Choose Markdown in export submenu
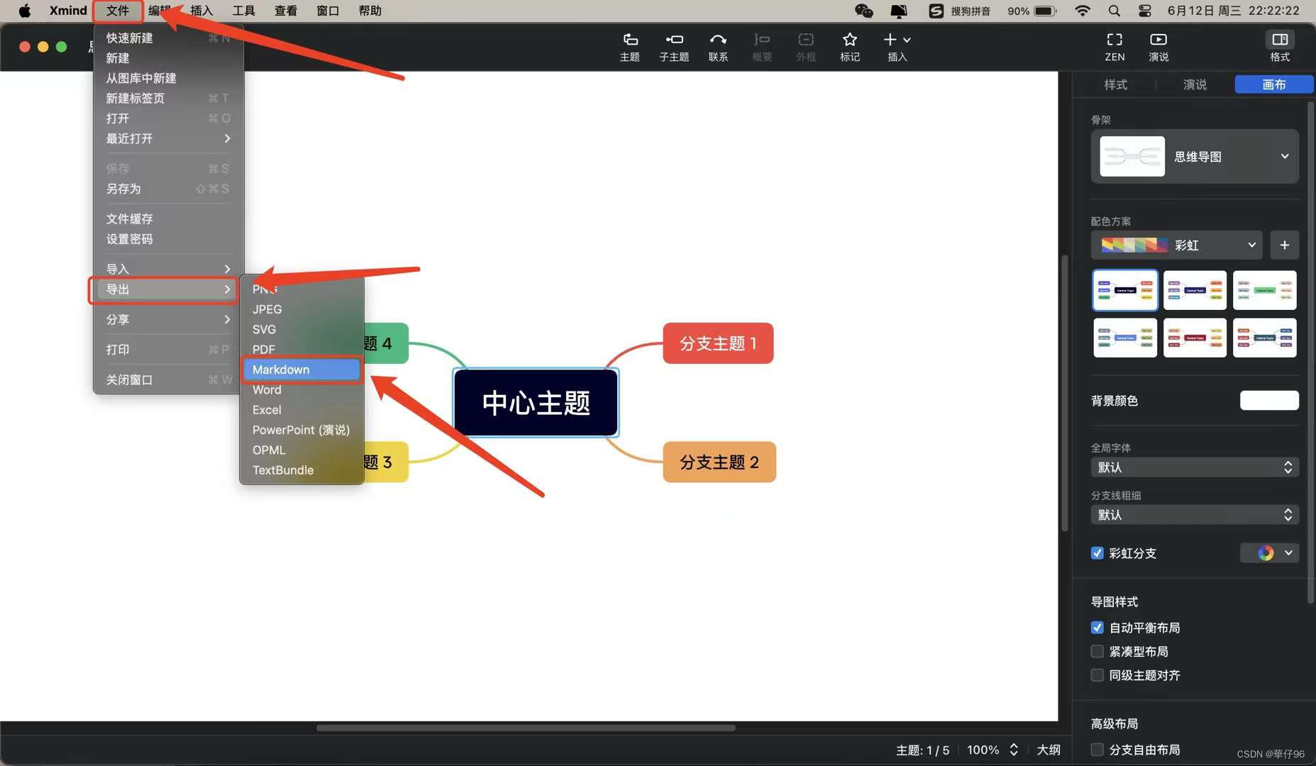The image size is (1316, 766). [x=302, y=370]
